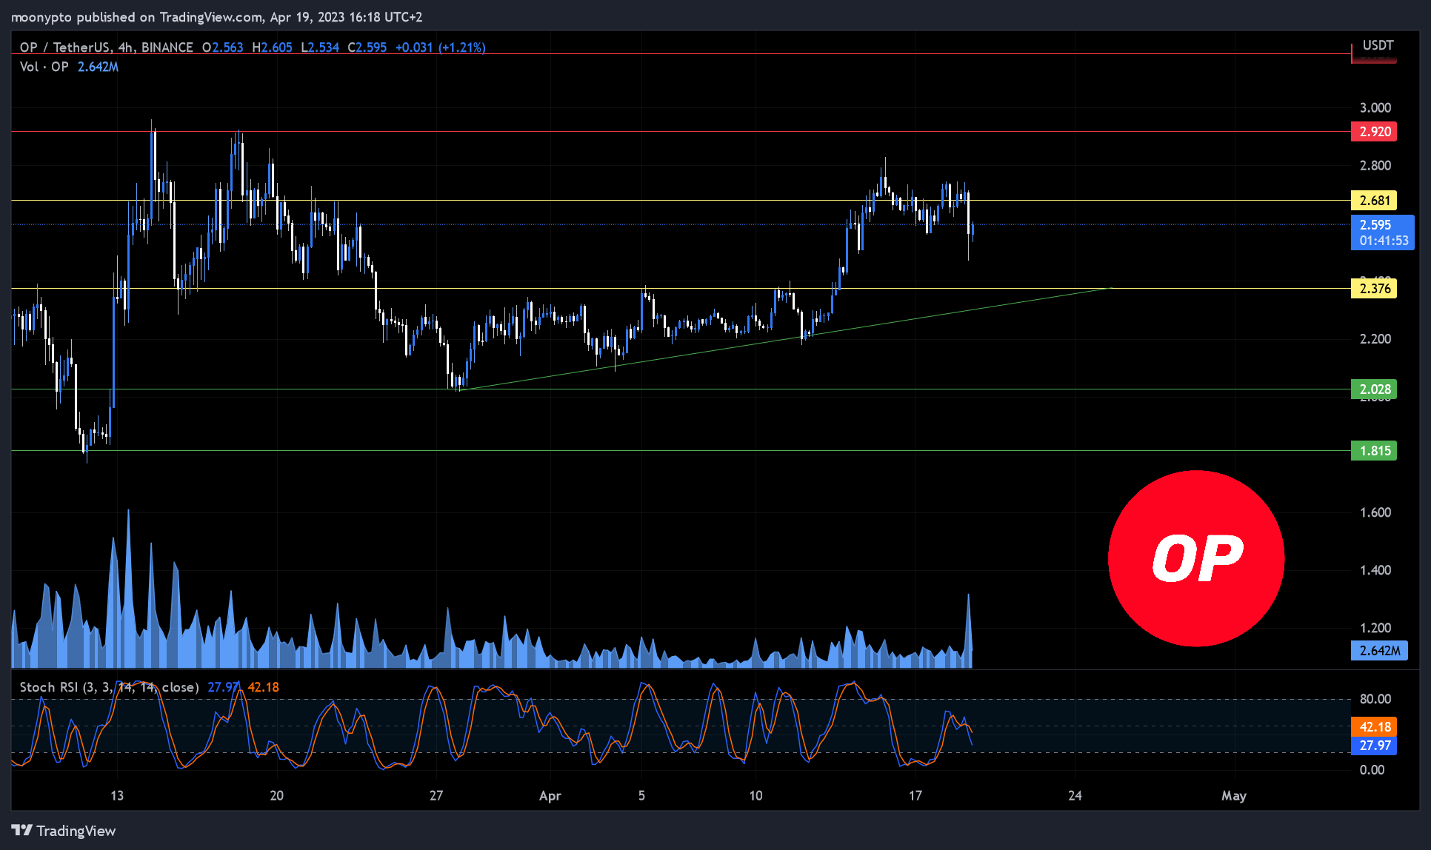Click the date label 27 on time axis

click(436, 796)
